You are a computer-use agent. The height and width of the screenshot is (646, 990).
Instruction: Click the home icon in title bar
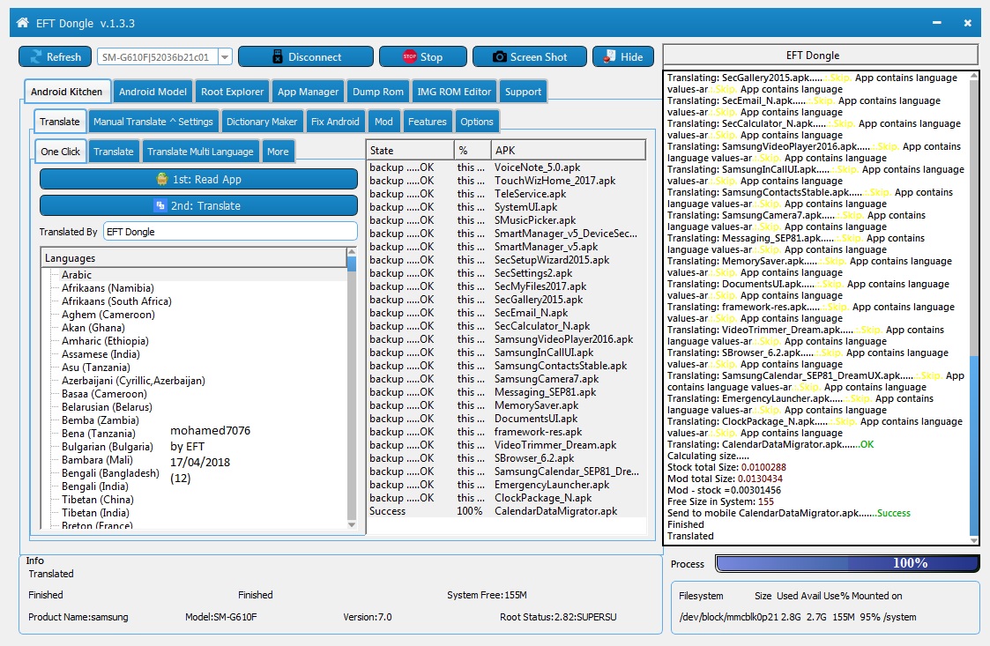pos(23,23)
